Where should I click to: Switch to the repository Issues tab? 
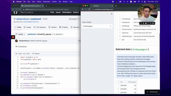coord(27,27)
